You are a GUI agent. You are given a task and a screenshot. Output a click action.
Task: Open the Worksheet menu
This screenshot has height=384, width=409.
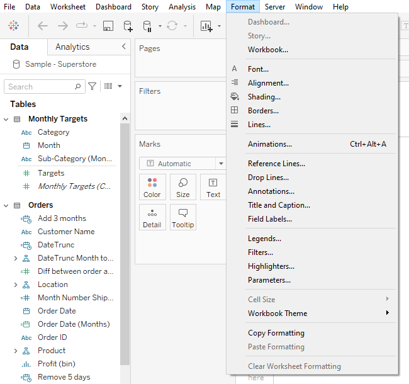click(68, 7)
